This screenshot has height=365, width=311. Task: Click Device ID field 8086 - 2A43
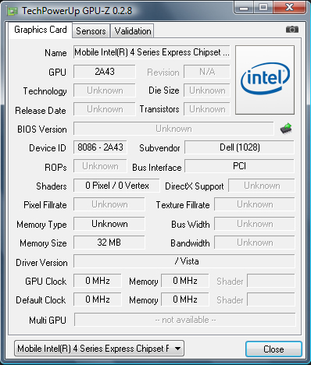100,147
